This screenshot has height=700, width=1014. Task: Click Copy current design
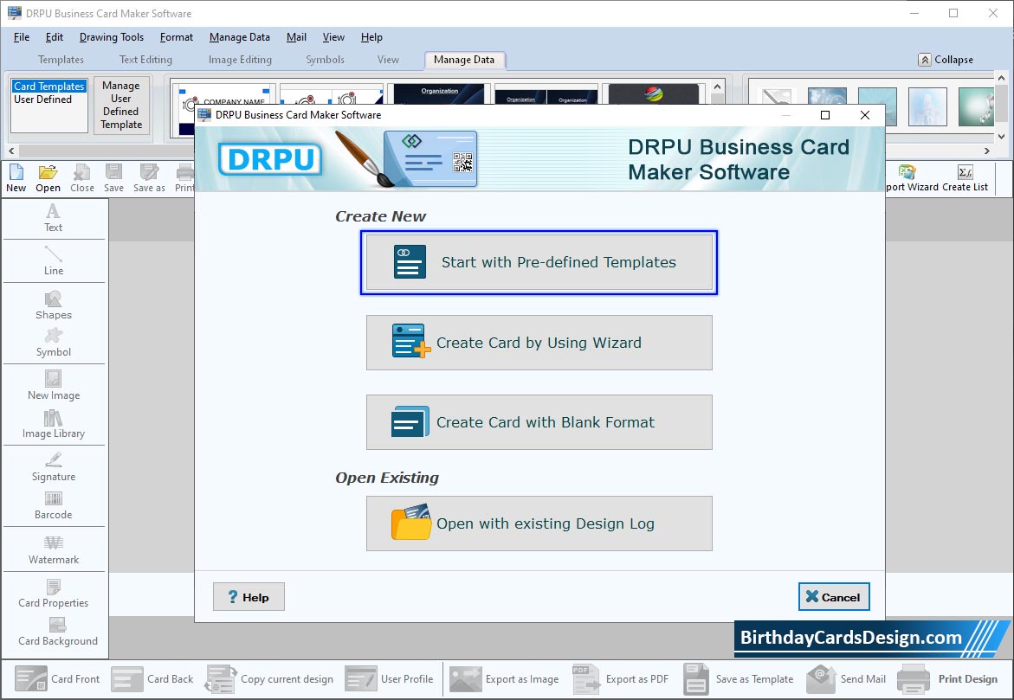click(269, 678)
